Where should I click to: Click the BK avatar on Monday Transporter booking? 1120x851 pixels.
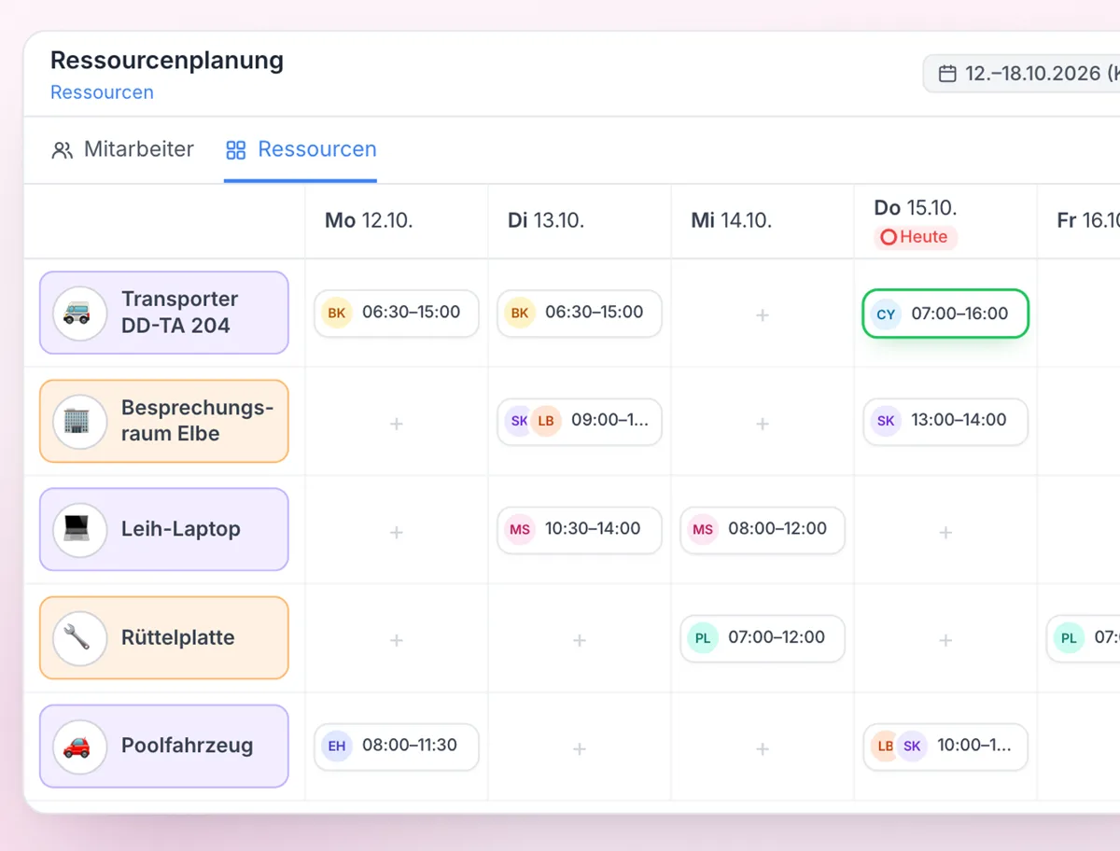pyautogui.click(x=337, y=313)
